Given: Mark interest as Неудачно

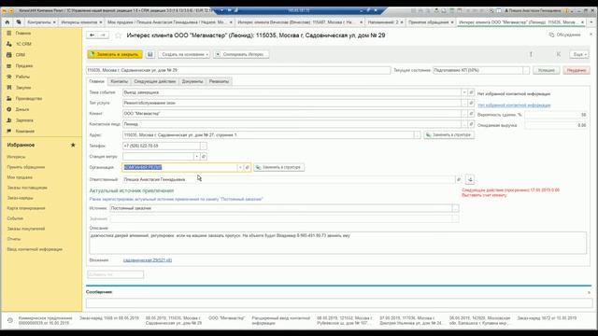Looking at the screenshot, I should tap(577, 71).
